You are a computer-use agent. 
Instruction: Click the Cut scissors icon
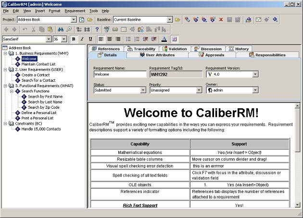34,29
